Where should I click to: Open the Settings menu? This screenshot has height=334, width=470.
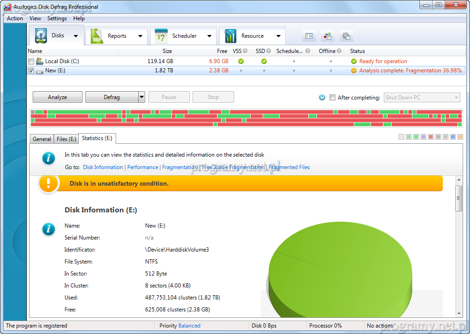tap(57, 18)
